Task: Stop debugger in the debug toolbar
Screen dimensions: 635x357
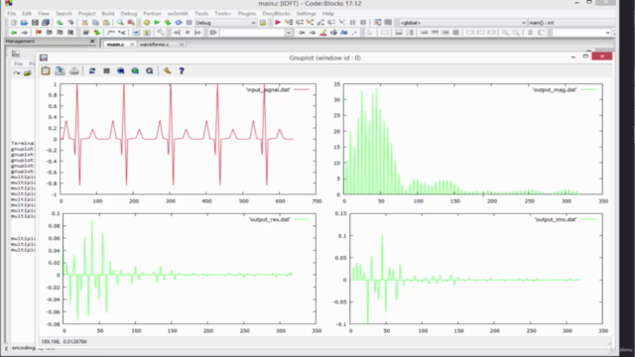Action: 363,23
